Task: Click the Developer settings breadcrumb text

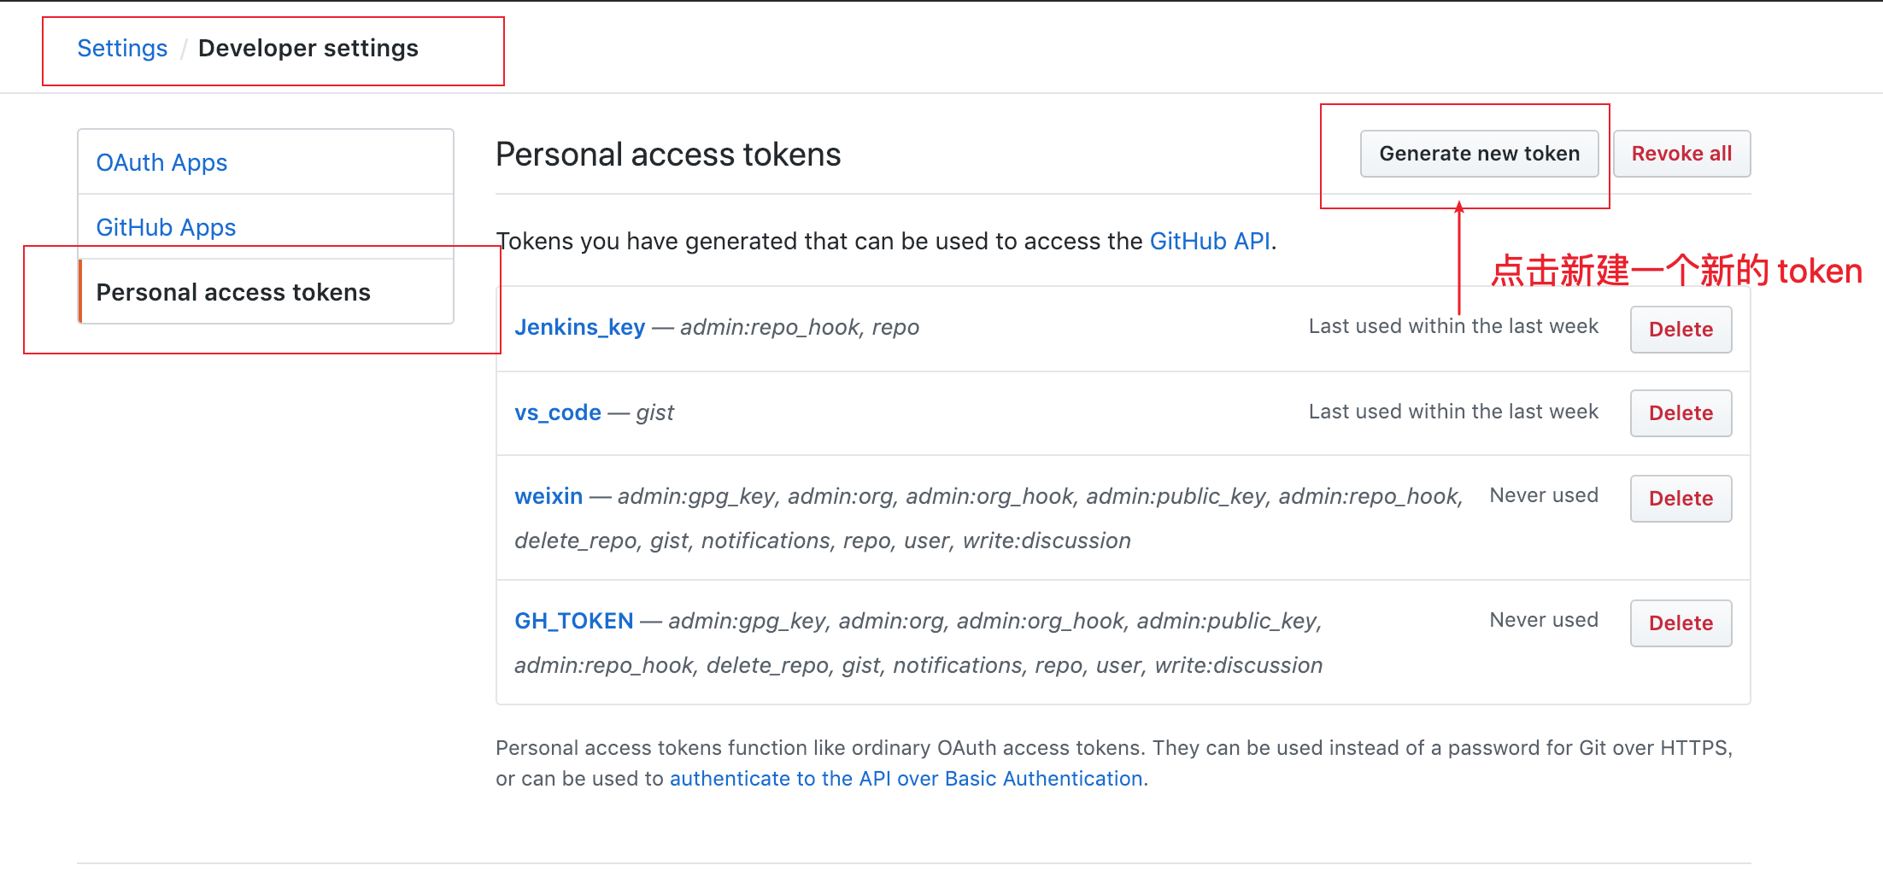Action: (308, 49)
